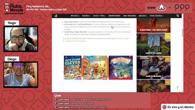Click the 'Zauberberg o Magic Mountain' text
Screen dimensions: 195x110
pos(76,32)
